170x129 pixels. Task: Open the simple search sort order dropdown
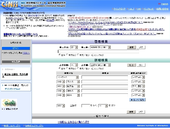100,47
